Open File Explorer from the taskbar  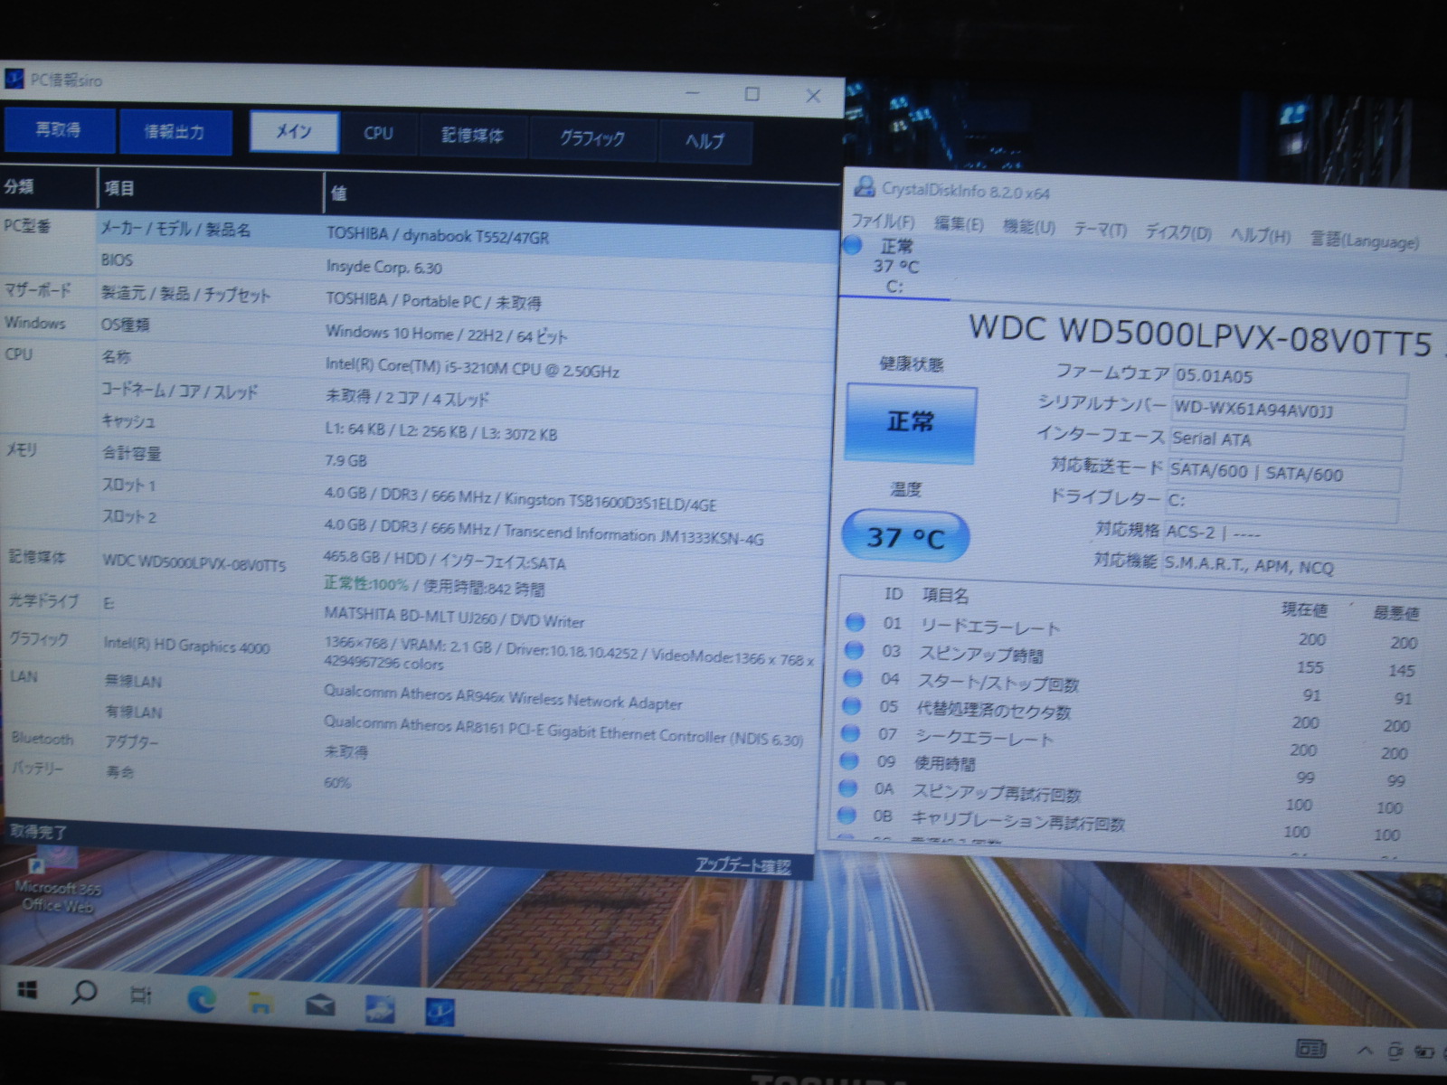[260, 1002]
